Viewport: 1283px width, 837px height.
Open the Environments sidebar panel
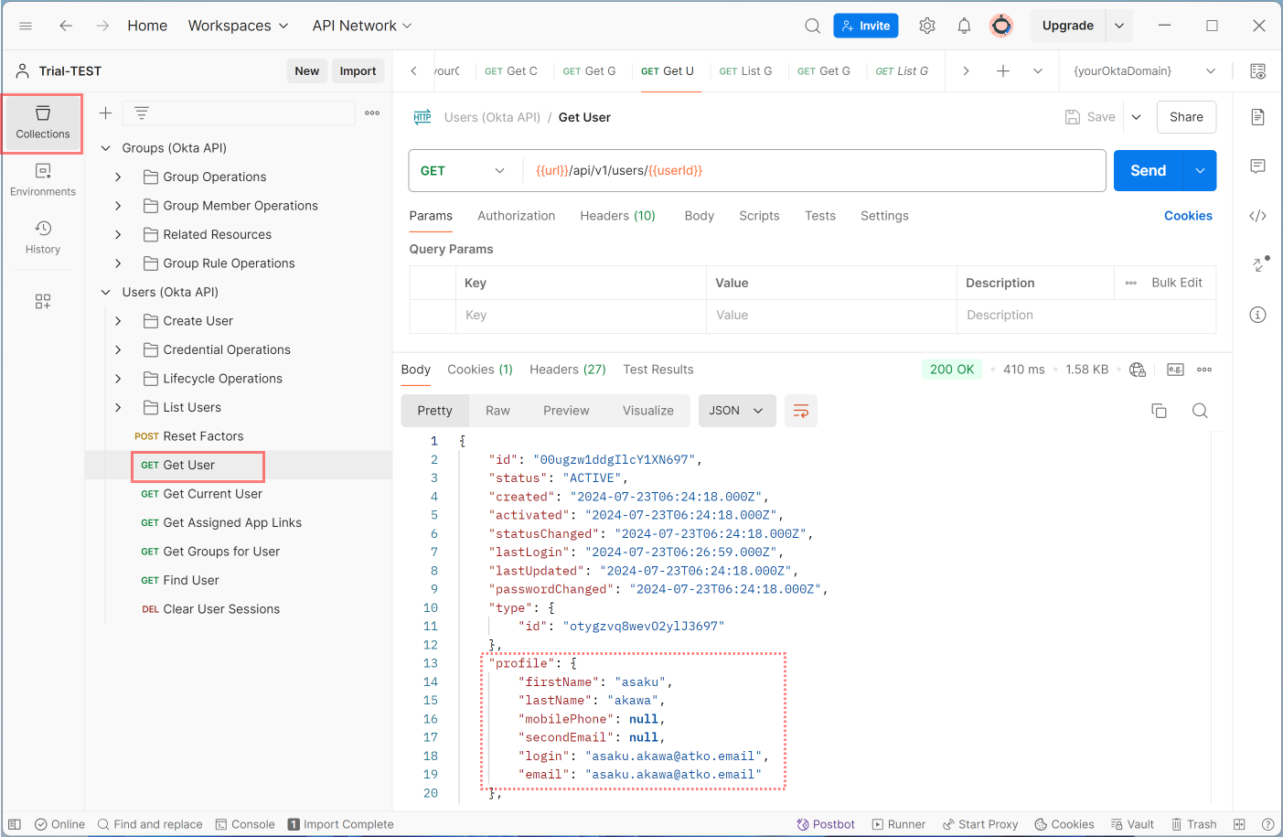tap(43, 179)
